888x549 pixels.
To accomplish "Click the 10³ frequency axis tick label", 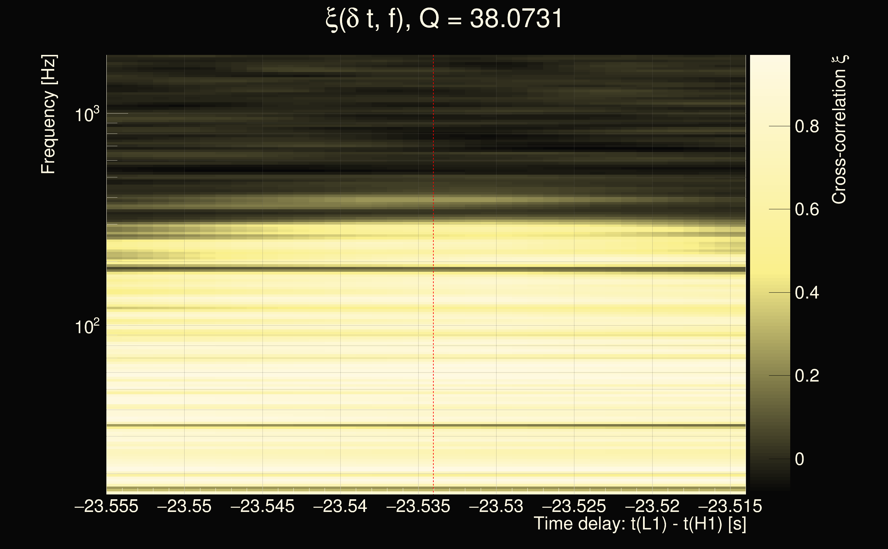I will pyautogui.click(x=87, y=115).
